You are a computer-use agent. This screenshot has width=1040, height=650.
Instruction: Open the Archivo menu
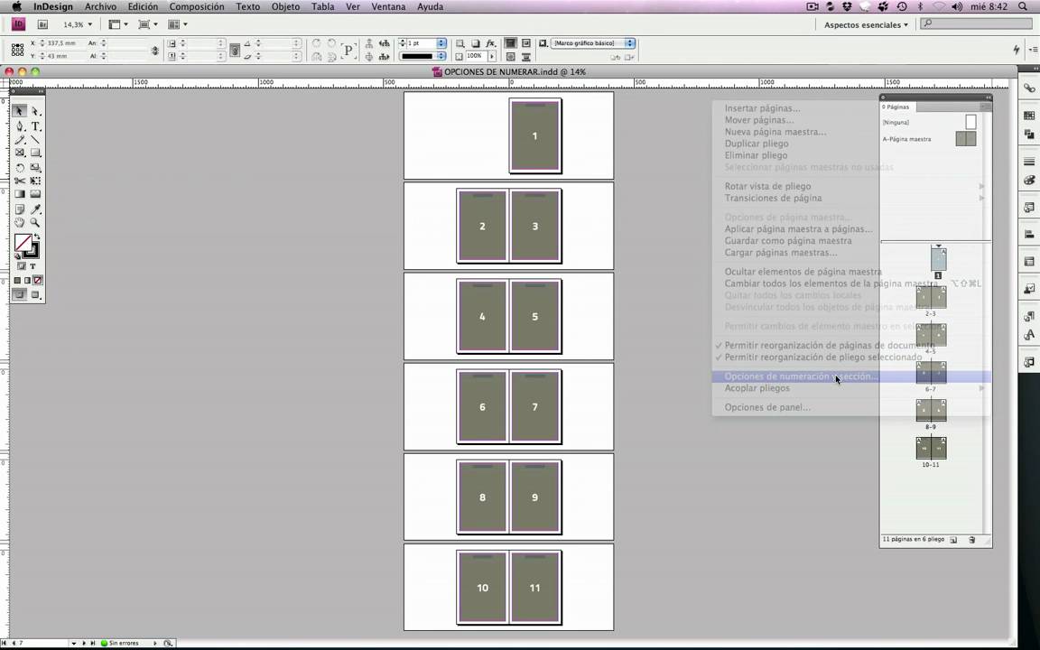point(100,6)
